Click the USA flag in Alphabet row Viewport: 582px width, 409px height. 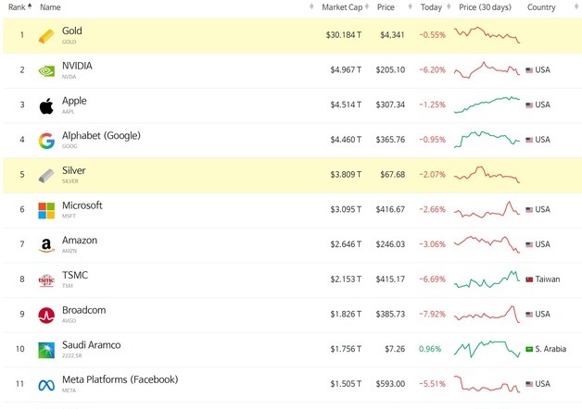click(529, 140)
